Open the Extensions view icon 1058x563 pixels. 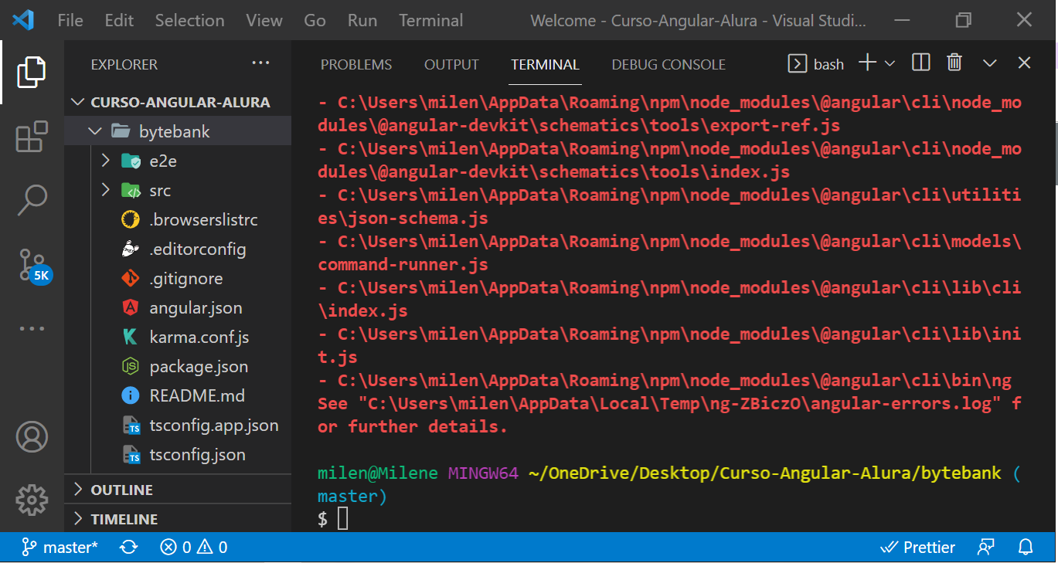(x=32, y=137)
